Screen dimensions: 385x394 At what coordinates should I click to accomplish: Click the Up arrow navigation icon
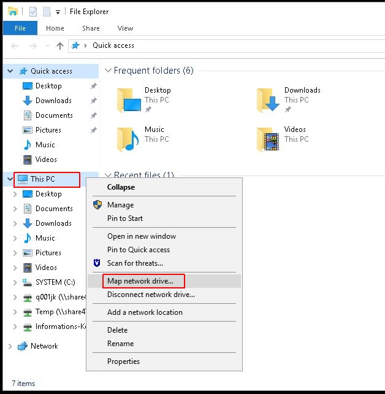[59, 45]
